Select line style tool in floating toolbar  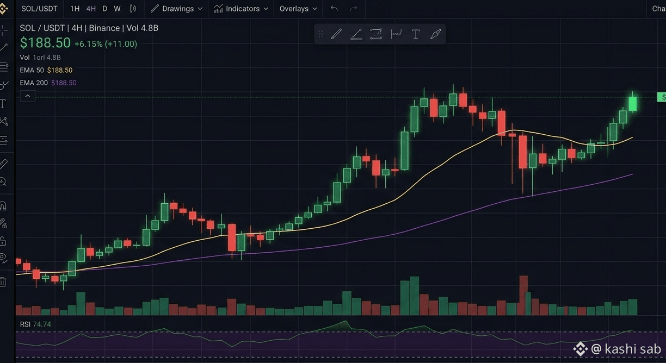(x=376, y=34)
